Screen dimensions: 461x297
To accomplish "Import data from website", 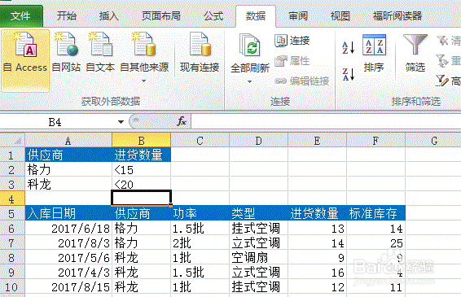I will pyautogui.click(x=66, y=53).
